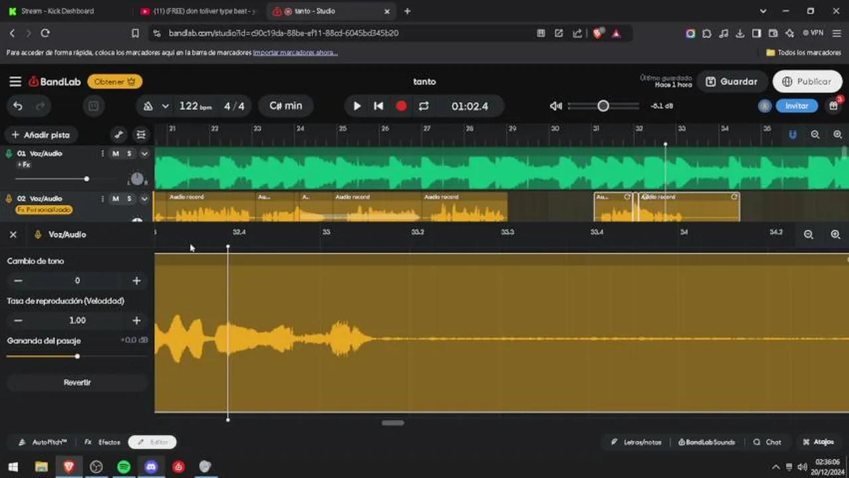This screenshot has height=478, width=849.
Task: Click the Play button in transport
Action: pyautogui.click(x=357, y=106)
